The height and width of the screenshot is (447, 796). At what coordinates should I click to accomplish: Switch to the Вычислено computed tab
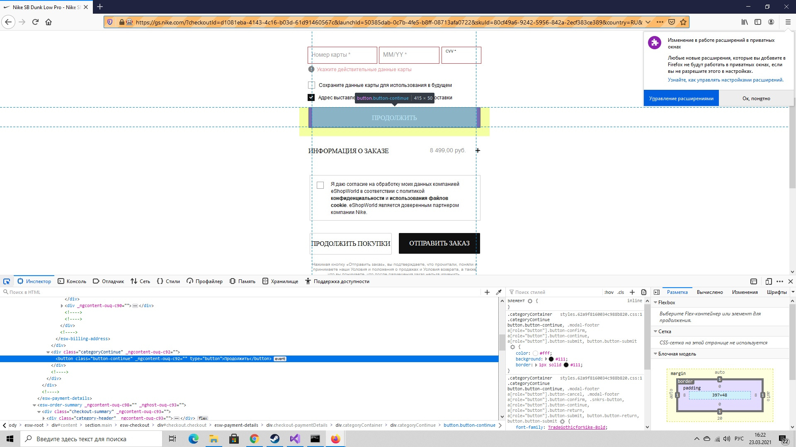click(710, 292)
